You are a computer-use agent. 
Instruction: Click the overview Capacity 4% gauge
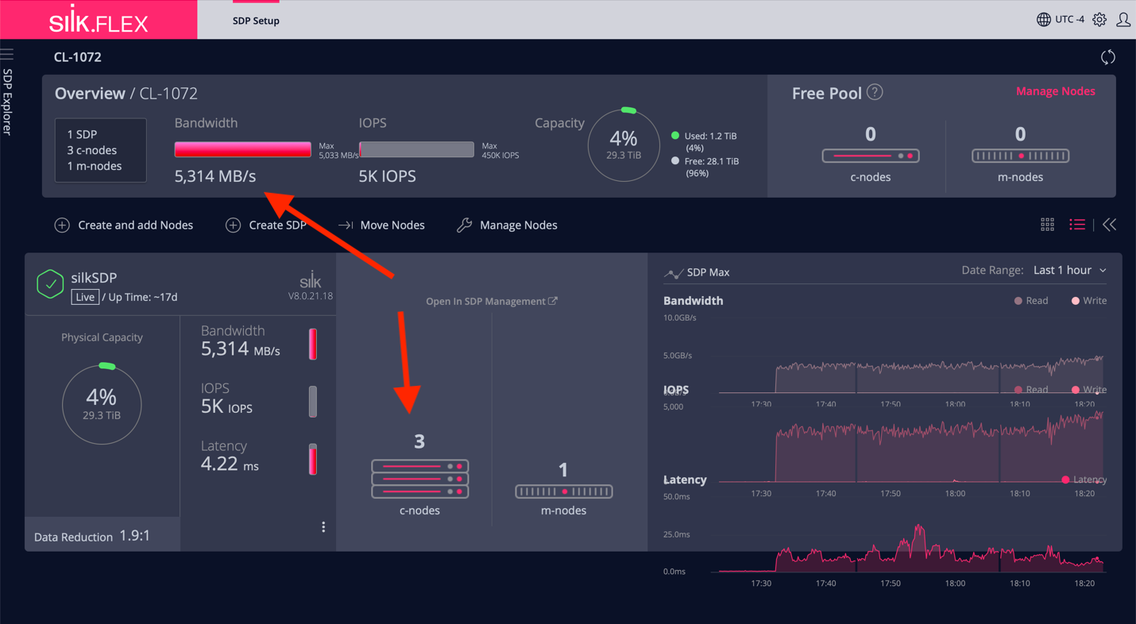pos(624,144)
